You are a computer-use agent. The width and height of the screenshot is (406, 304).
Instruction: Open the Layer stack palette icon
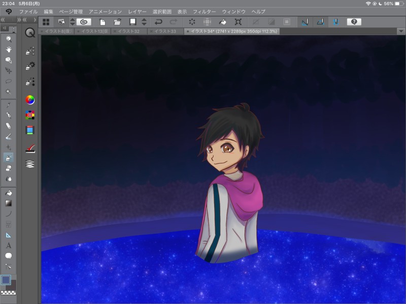(30, 164)
